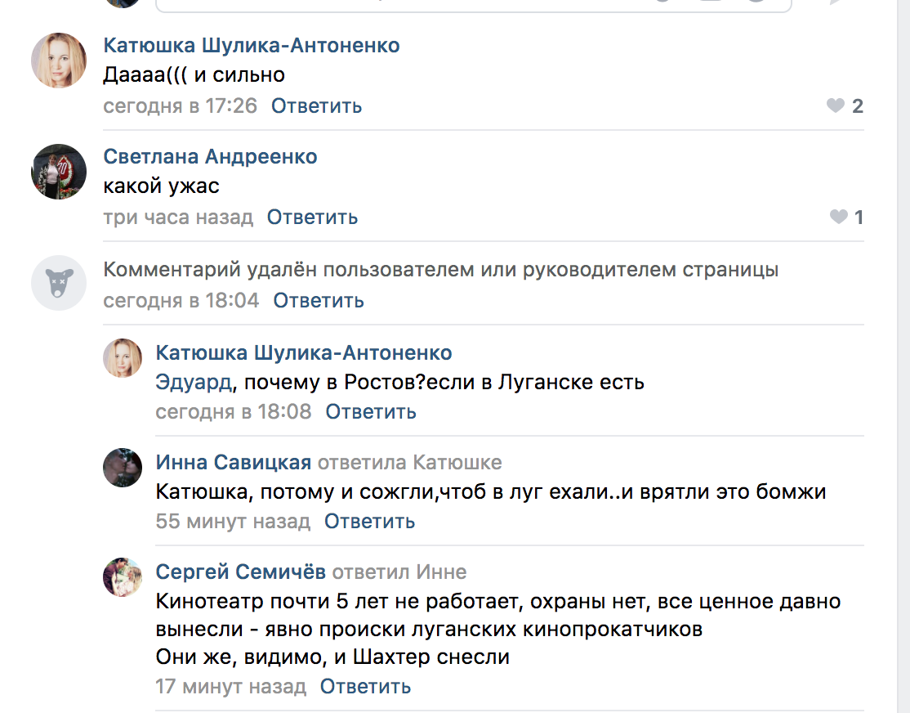Reply to the 17:26 comment
Viewport: 910px width, 713px height.
click(x=316, y=105)
